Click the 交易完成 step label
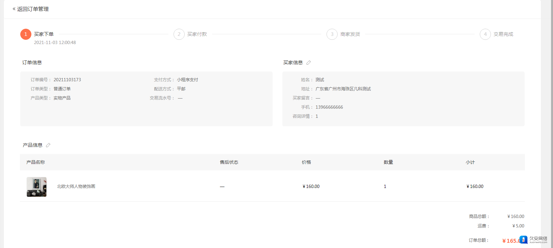The height and width of the screenshot is (248, 553). pos(503,34)
